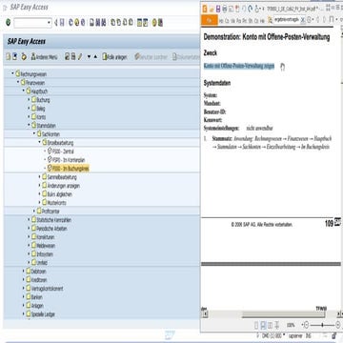
Task: Click the Anderes Menü button
Action: tap(44, 57)
